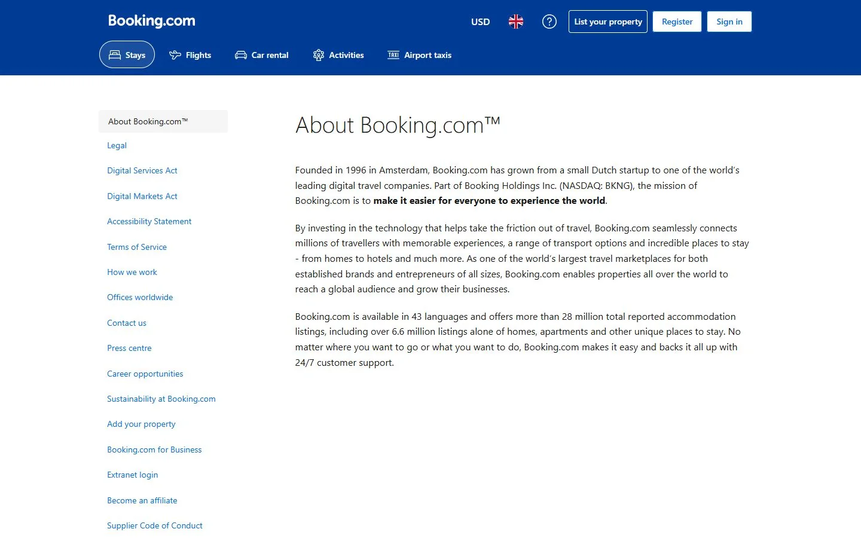
Task: Click the airplane icon beside Flights
Action: click(175, 55)
